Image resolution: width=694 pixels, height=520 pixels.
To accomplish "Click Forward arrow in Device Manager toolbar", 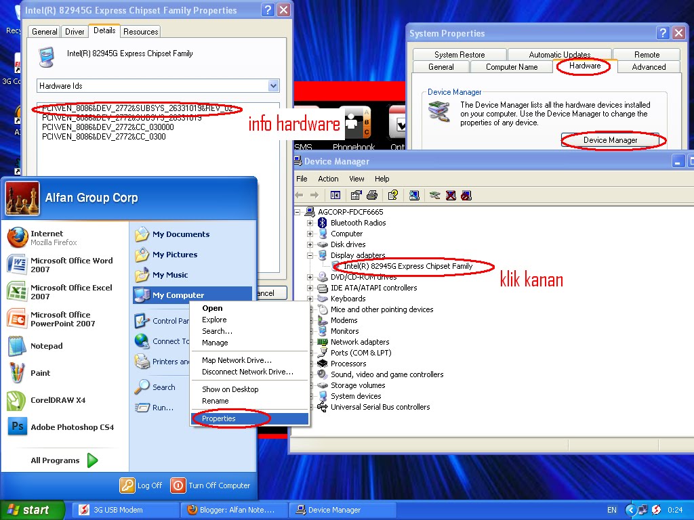I will point(314,195).
